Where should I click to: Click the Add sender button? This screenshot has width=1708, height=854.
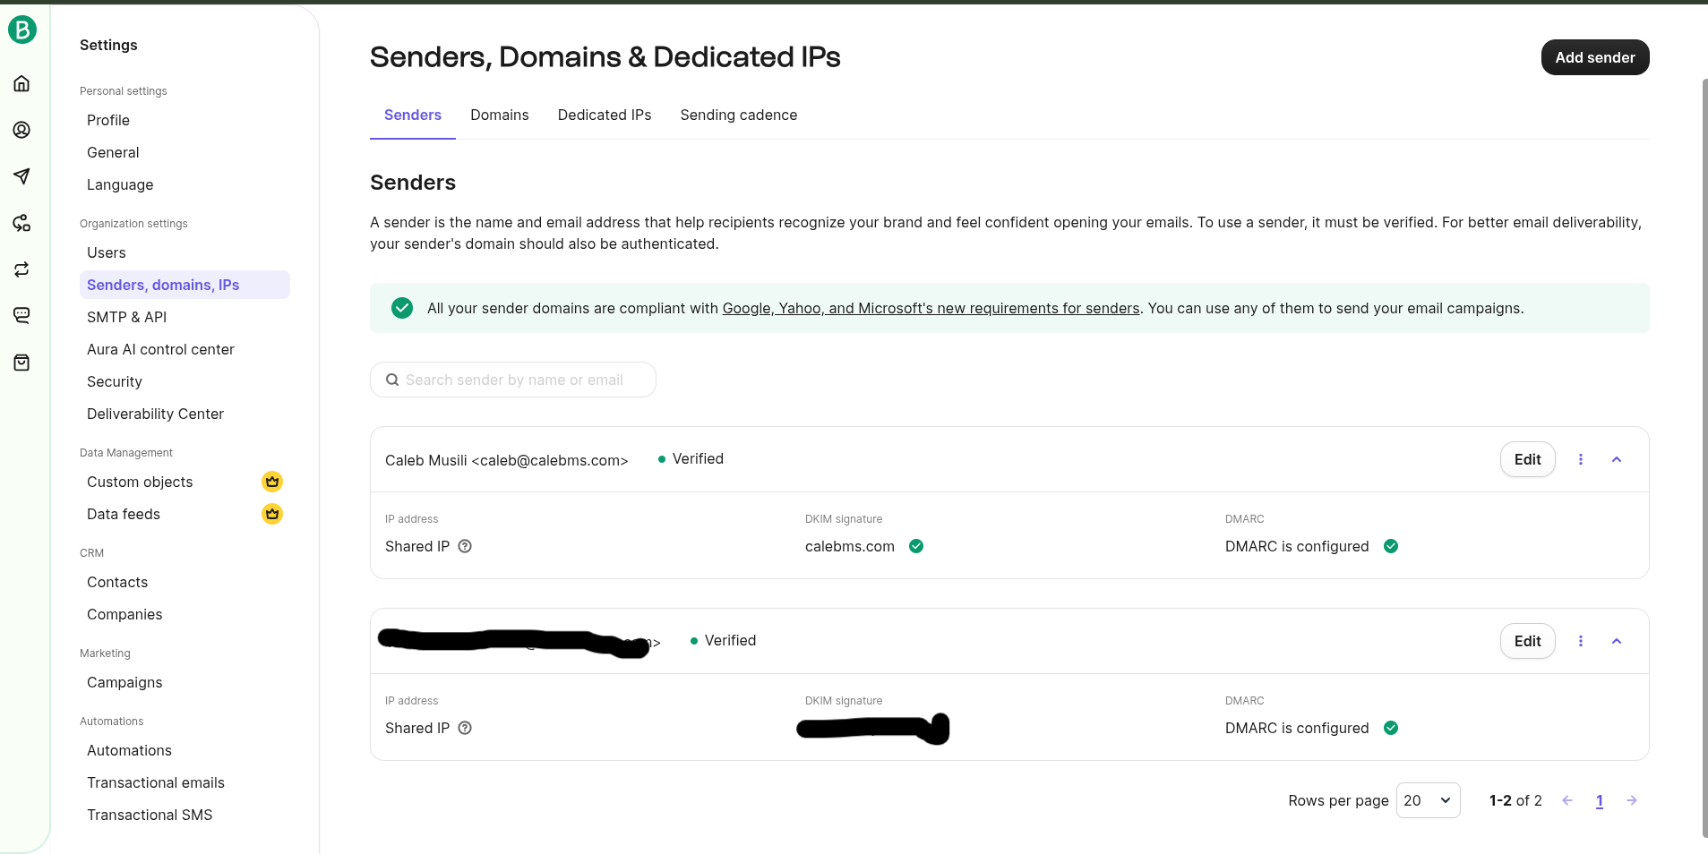pos(1595,57)
